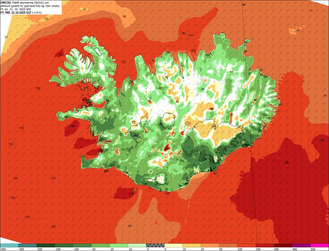Click the map value 22 near the top left
The height and width of the screenshot is (251, 329).
point(85,9)
